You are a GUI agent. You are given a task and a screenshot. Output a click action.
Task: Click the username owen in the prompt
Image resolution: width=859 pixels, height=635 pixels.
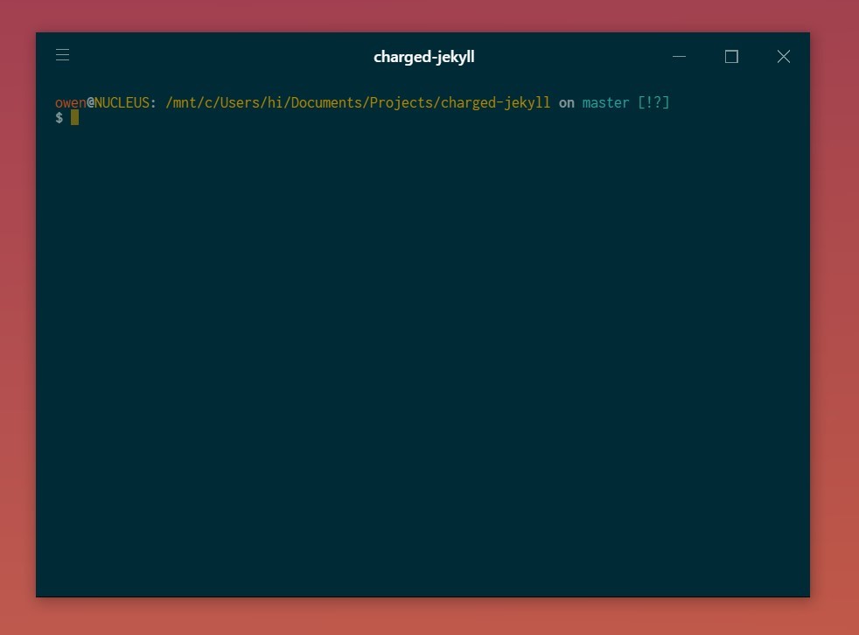click(70, 103)
